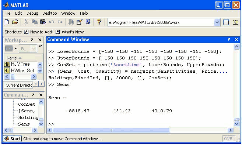The height and width of the screenshot is (145, 242).
Task: Undock the Command History panel
Action: pyautogui.click(x=33, y=95)
